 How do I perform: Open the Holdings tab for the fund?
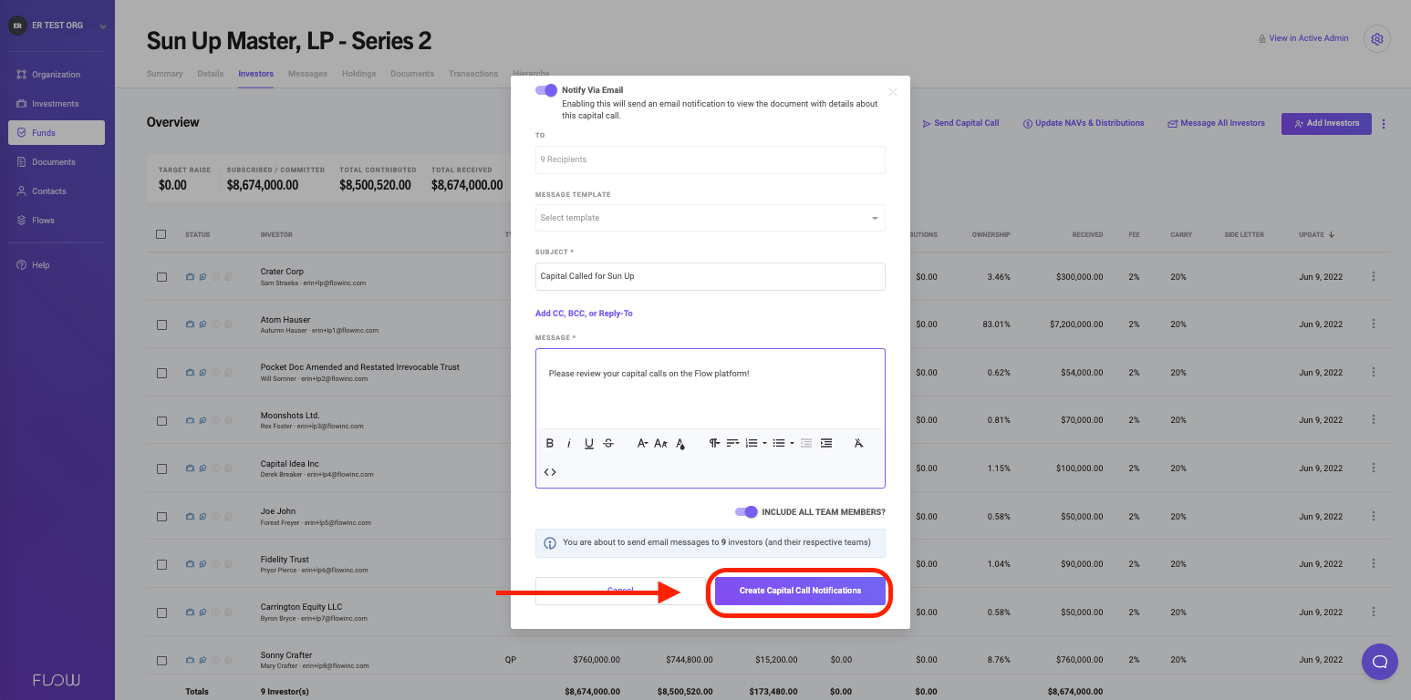point(358,74)
